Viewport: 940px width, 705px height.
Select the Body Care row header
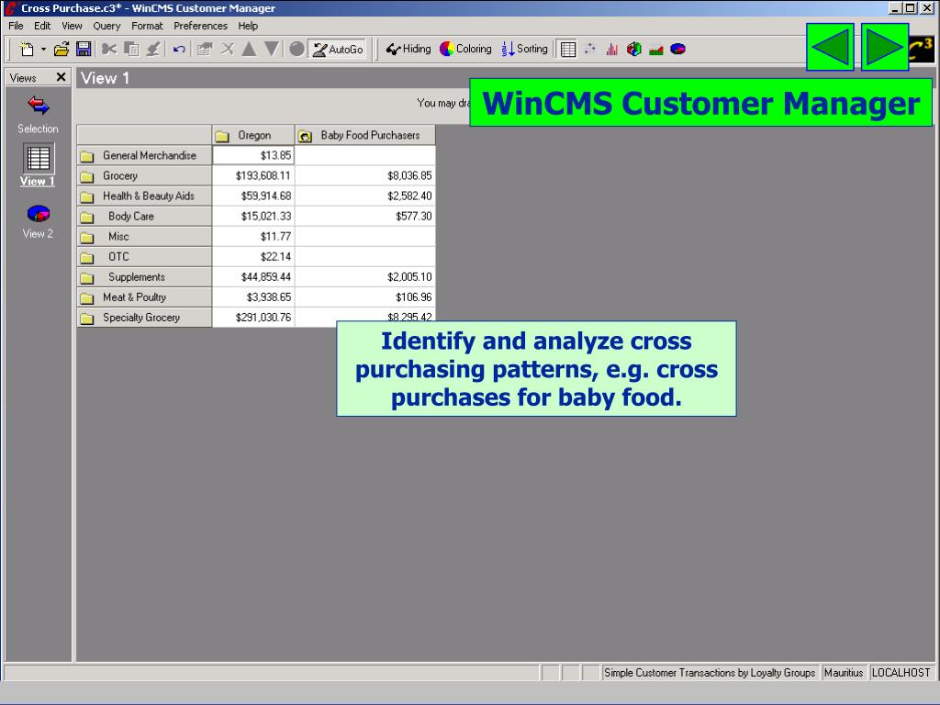[x=144, y=217]
